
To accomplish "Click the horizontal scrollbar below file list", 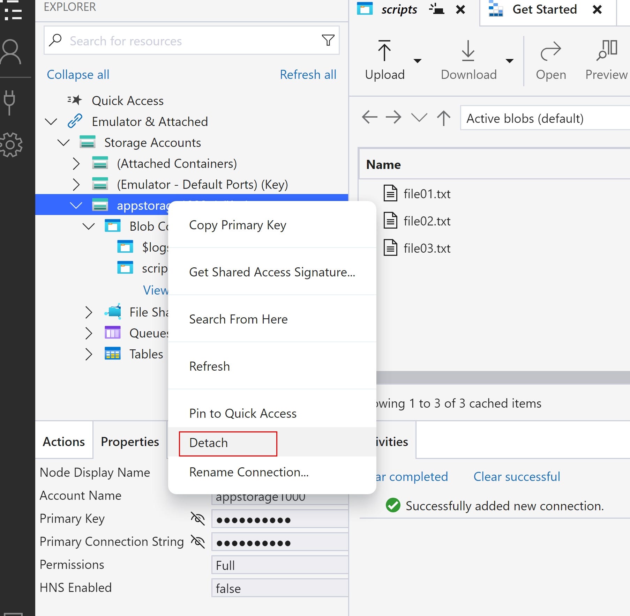I will 503,377.
